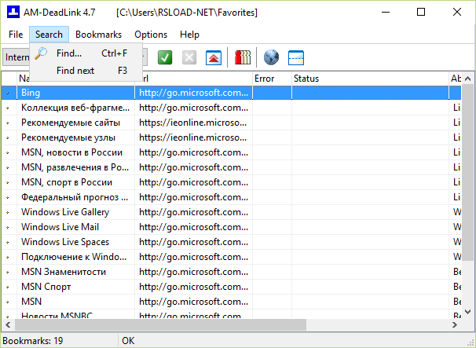Click the OK status bar text

[x=128, y=341]
